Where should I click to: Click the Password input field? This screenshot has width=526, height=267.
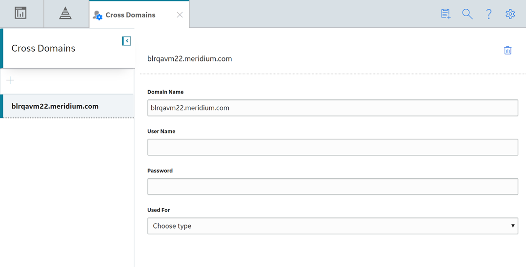click(x=333, y=187)
